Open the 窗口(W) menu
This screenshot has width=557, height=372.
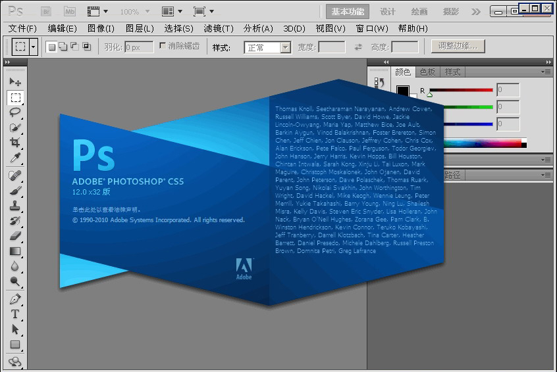[372, 28]
